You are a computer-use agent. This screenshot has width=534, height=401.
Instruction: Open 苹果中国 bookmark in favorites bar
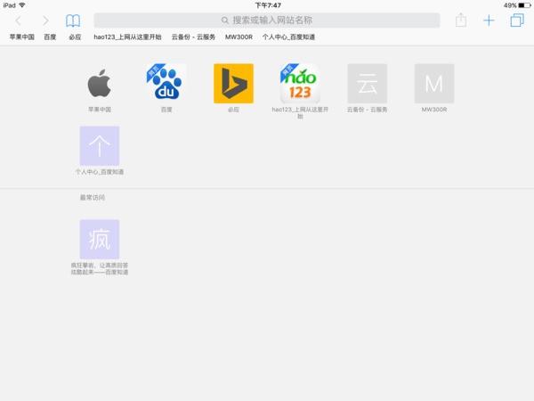(21, 37)
